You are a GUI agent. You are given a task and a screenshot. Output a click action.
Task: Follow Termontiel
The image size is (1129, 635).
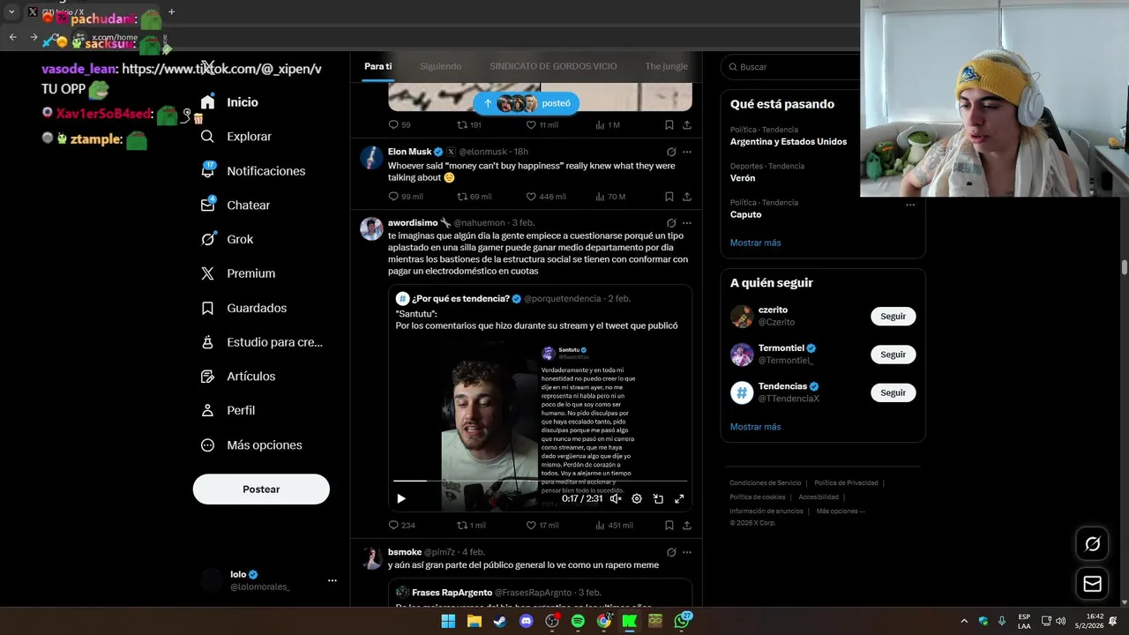click(x=893, y=355)
